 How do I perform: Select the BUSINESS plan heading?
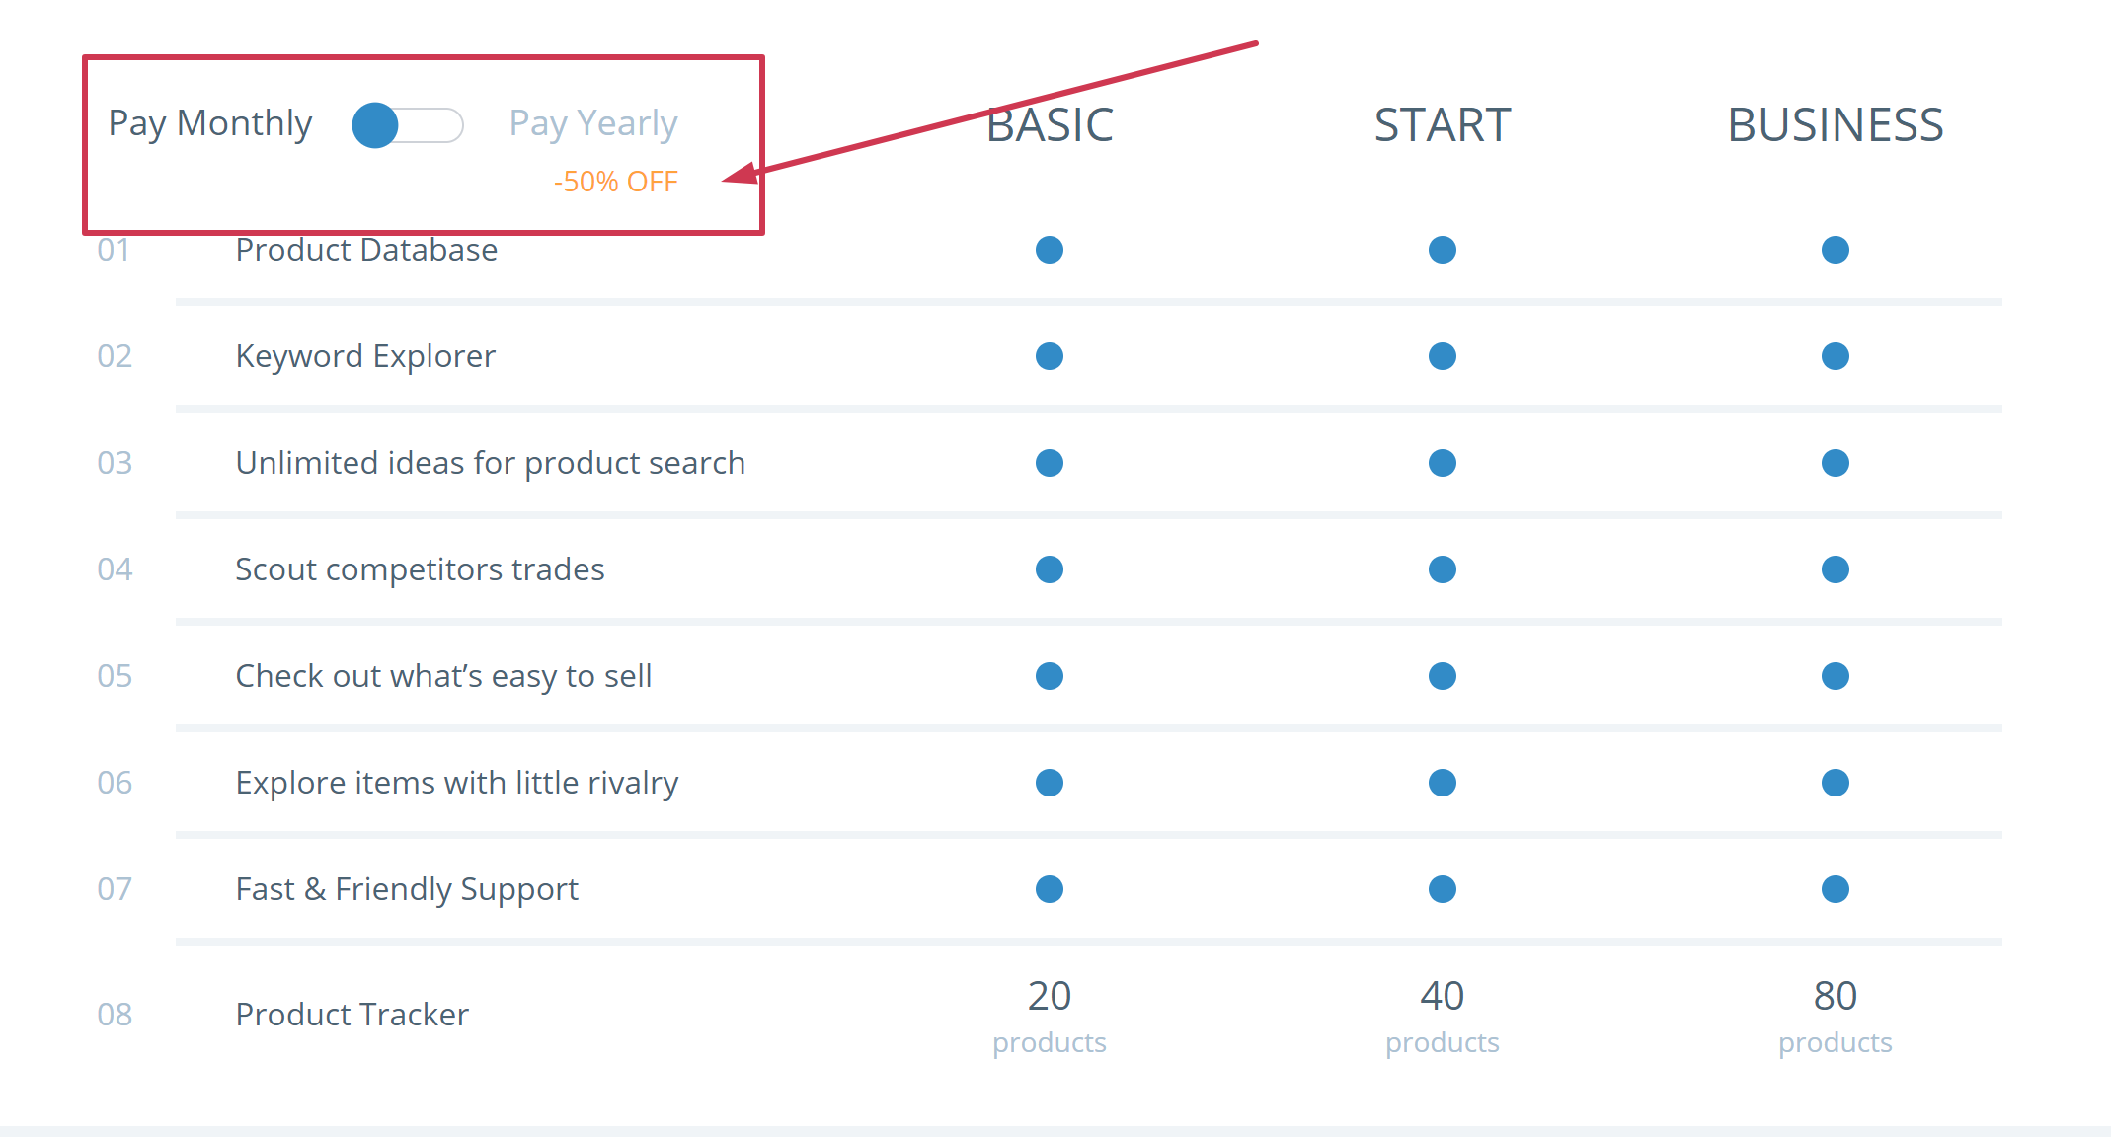(x=1835, y=125)
